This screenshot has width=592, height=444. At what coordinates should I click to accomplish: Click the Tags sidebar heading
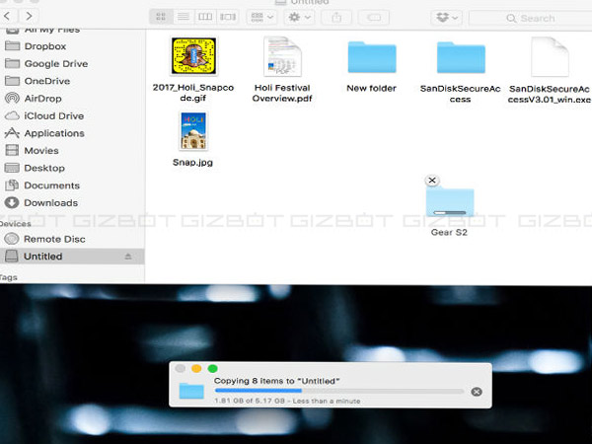[8, 277]
